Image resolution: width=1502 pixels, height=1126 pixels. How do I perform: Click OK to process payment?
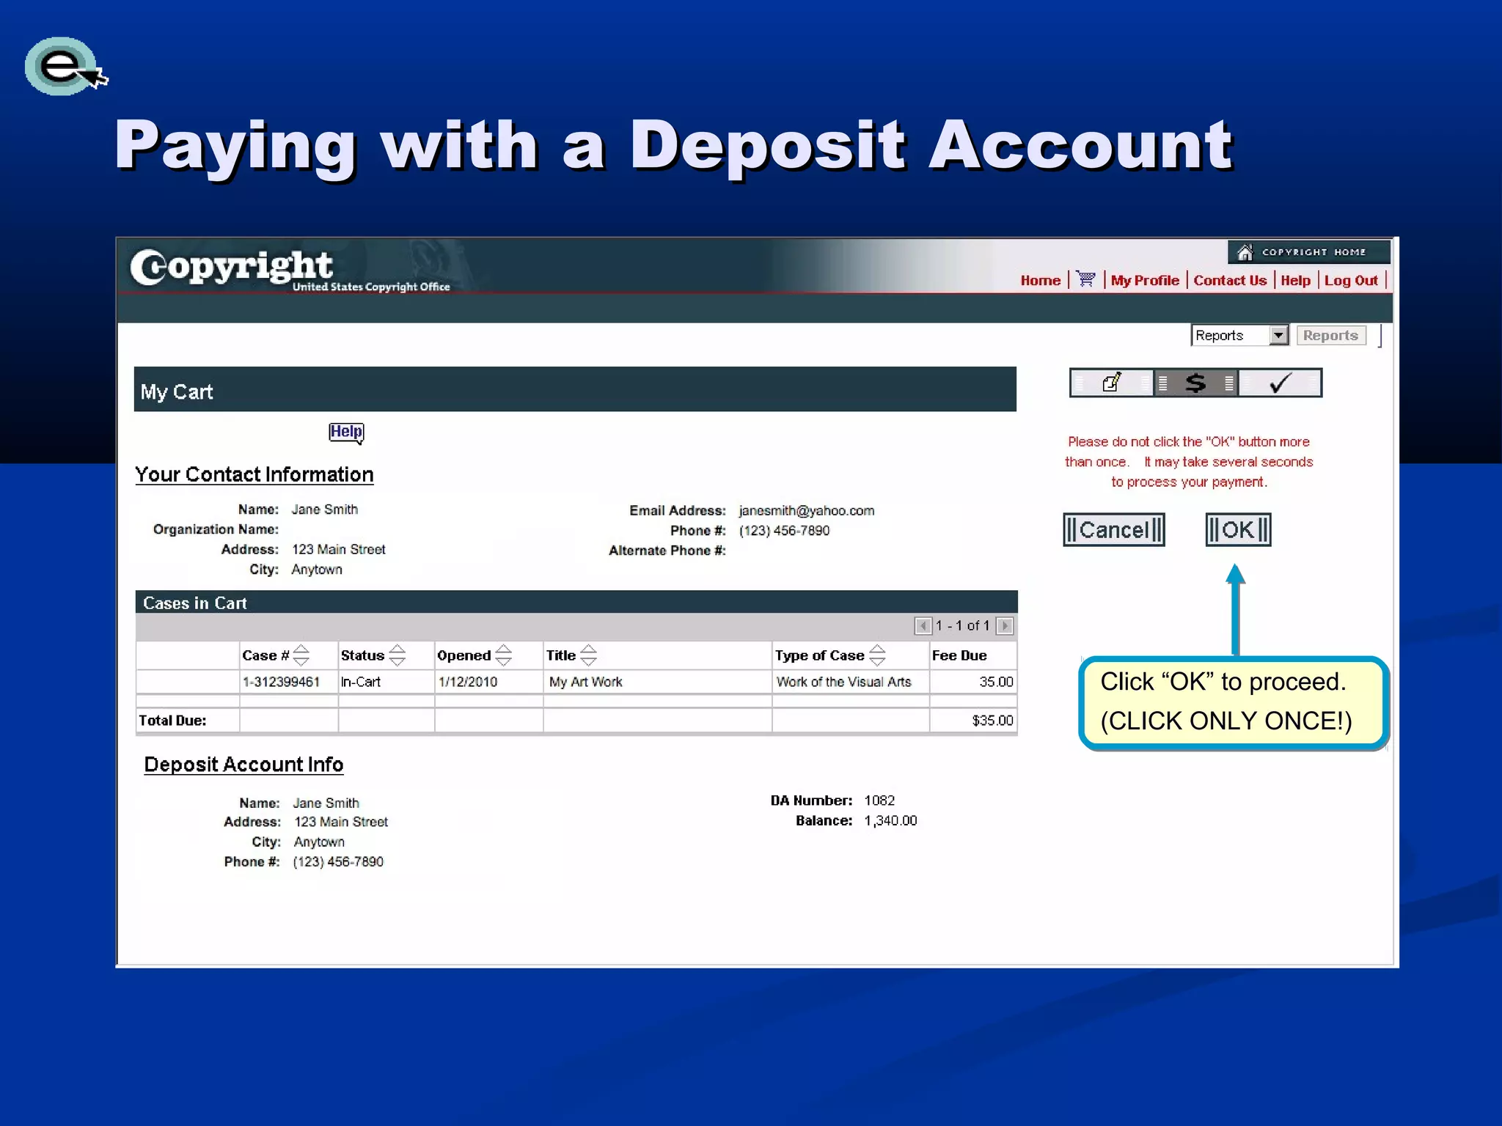point(1238,529)
